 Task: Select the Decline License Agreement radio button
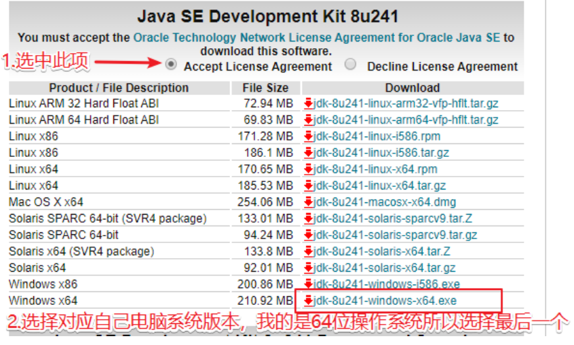[x=350, y=65]
